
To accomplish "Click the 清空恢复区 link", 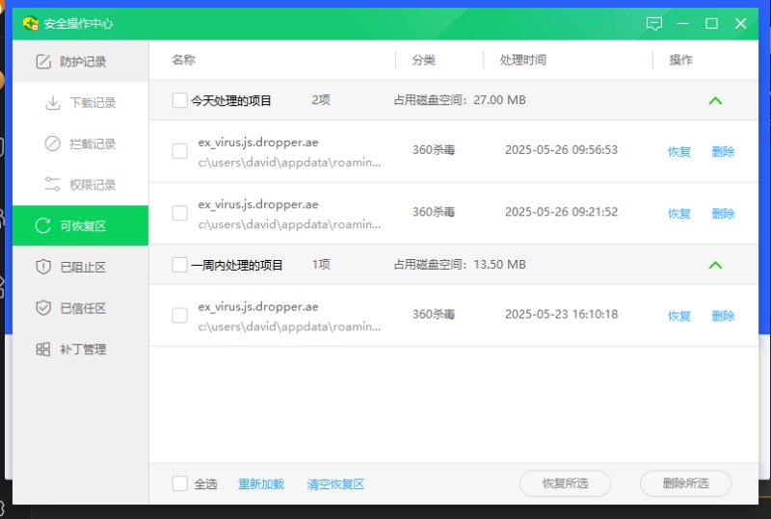I will [x=335, y=484].
